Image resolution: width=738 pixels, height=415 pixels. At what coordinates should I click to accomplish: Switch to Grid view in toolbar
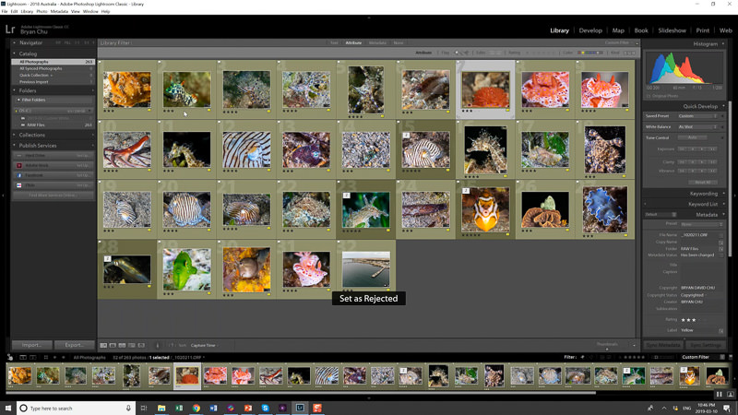click(x=102, y=345)
